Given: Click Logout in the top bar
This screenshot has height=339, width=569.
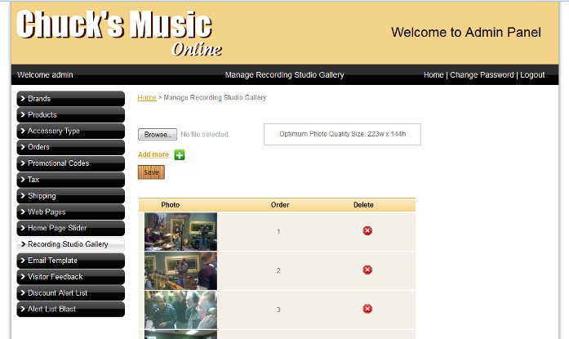Looking at the screenshot, I should coord(532,75).
